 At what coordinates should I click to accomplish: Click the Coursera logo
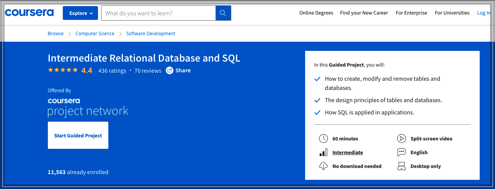[29, 13]
